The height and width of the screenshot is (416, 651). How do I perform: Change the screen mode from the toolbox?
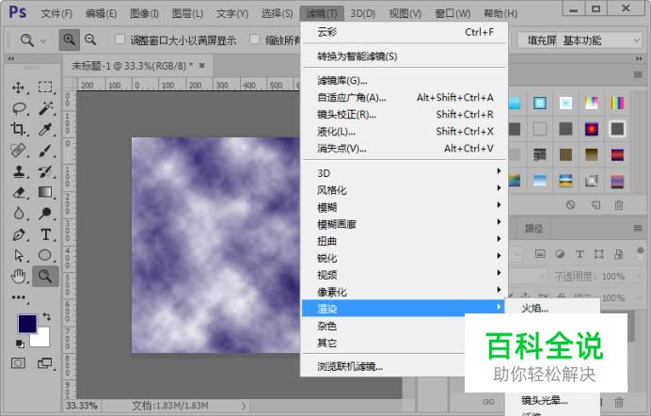[45, 363]
